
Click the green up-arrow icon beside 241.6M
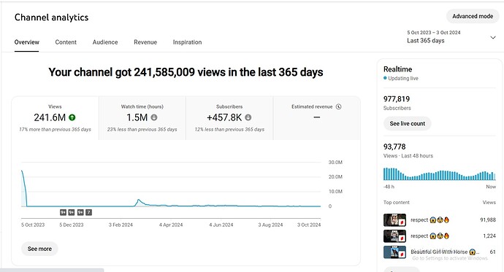(x=72, y=117)
